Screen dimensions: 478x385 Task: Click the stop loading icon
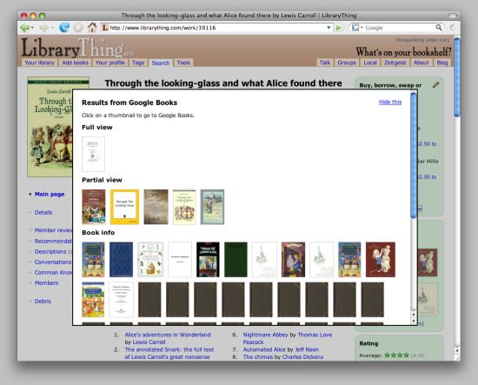point(78,28)
